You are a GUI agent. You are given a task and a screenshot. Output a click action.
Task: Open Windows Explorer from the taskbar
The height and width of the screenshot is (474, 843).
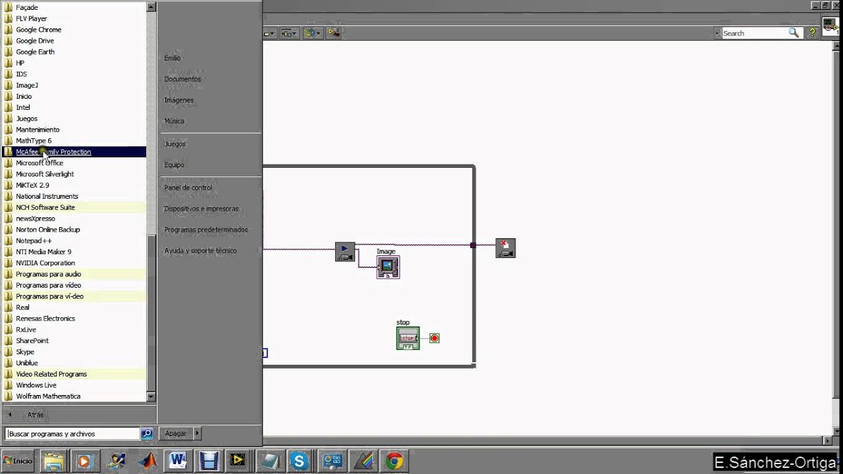[53, 461]
